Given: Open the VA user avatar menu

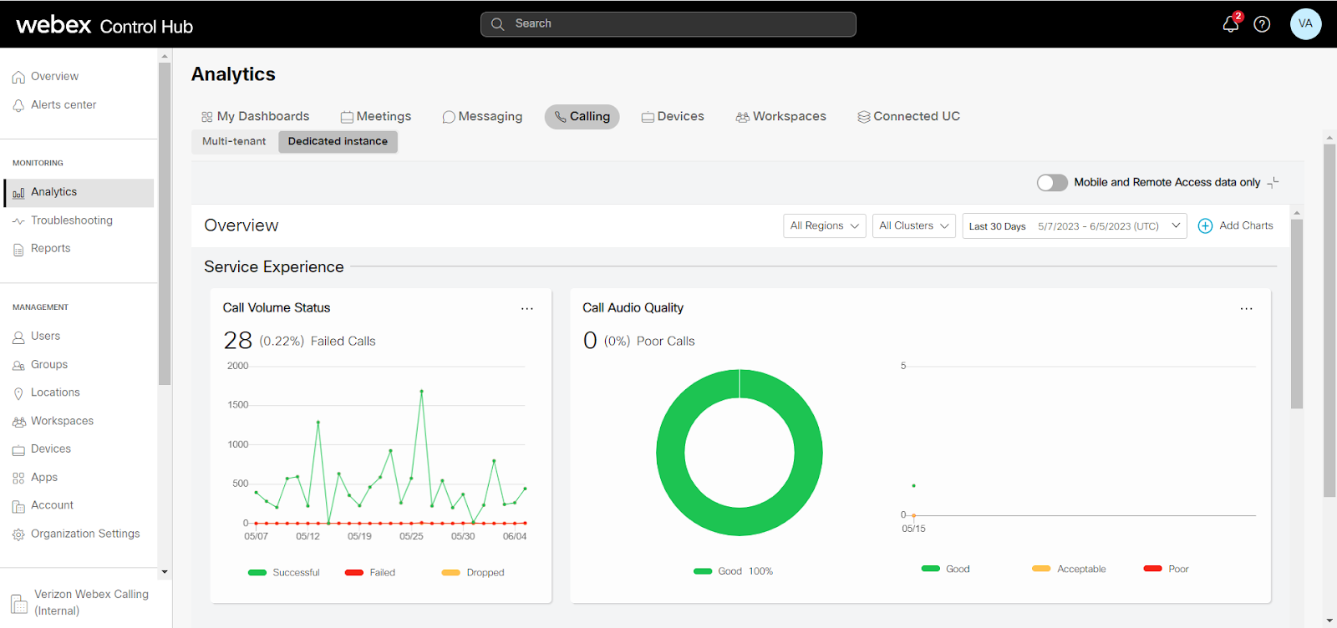Looking at the screenshot, I should tap(1305, 23).
